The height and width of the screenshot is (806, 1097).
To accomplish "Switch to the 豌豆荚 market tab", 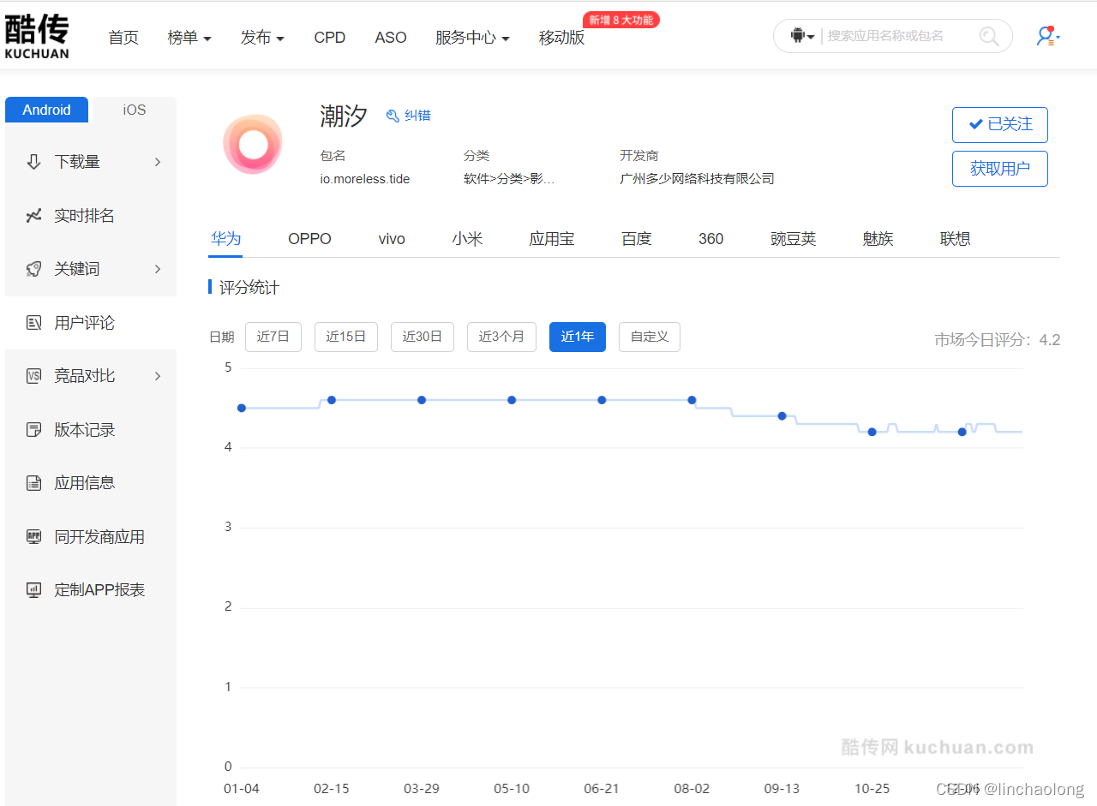I will [794, 239].
